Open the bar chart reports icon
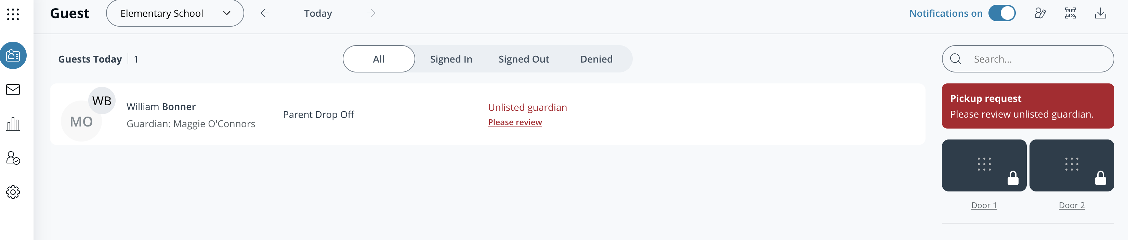Screen dimensions: 1128x240 tap(13, 124)
